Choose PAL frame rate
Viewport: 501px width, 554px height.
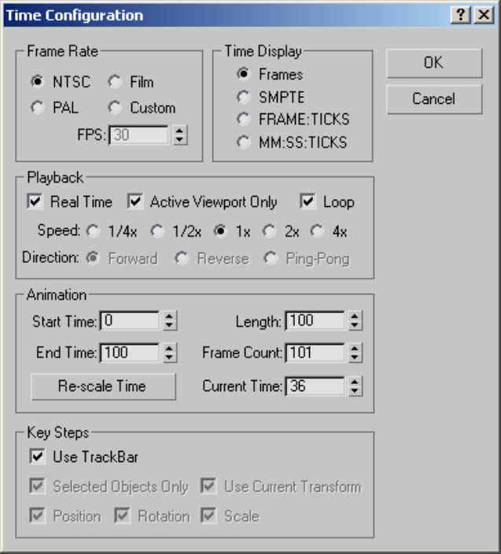(37, 108)
